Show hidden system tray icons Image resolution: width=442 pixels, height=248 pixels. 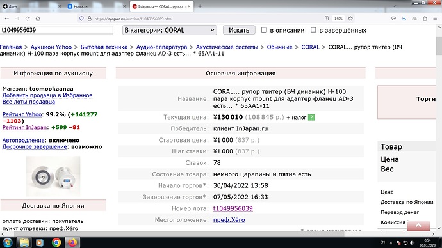click(391, 242)
